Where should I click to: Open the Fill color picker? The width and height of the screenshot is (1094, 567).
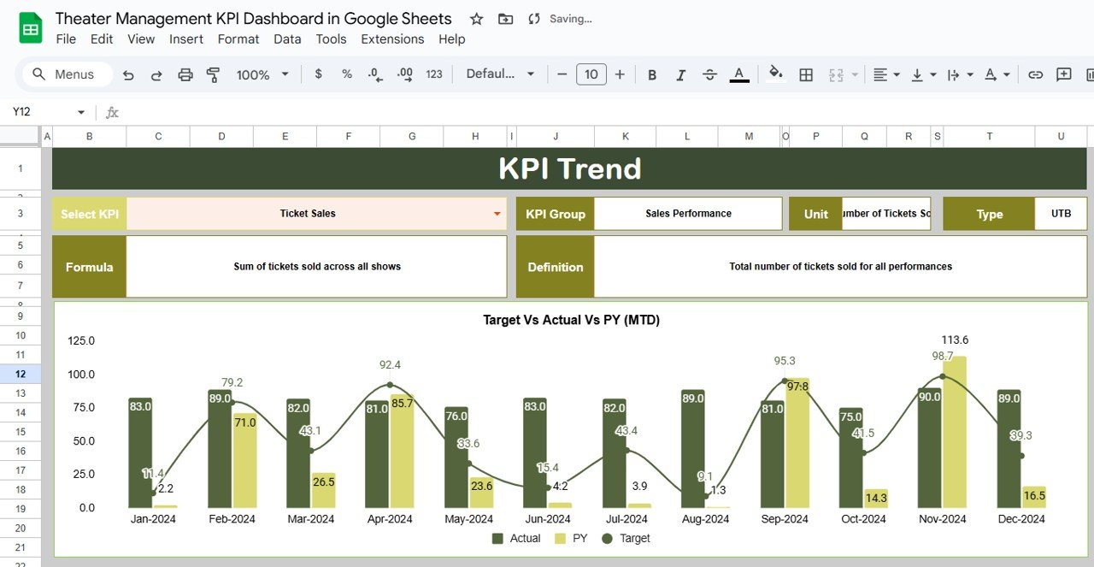776,74
